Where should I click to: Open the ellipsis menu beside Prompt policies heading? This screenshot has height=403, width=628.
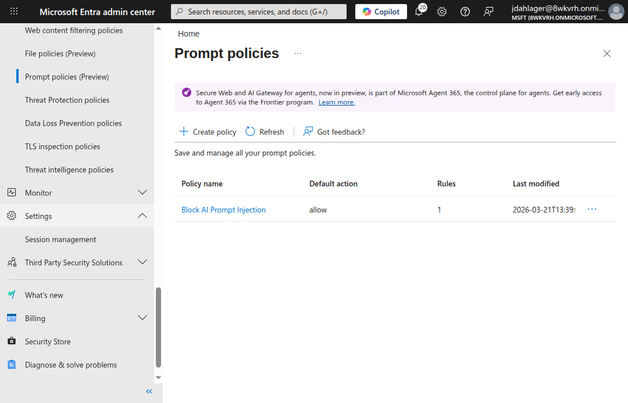[x=297, y=53]
